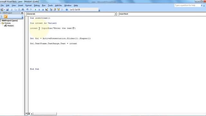This screenshot has height=116, width=206.
Task: Switch to Procedure View button at bottom-left
Action: point(26,114)
